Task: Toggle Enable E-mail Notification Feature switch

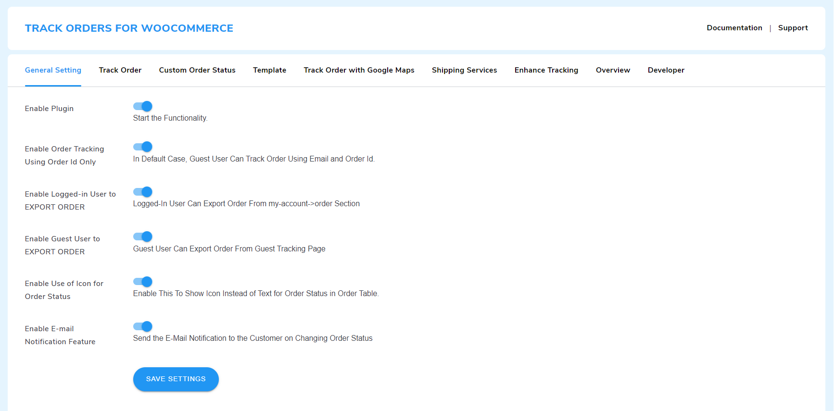Action: pos(143,326)
